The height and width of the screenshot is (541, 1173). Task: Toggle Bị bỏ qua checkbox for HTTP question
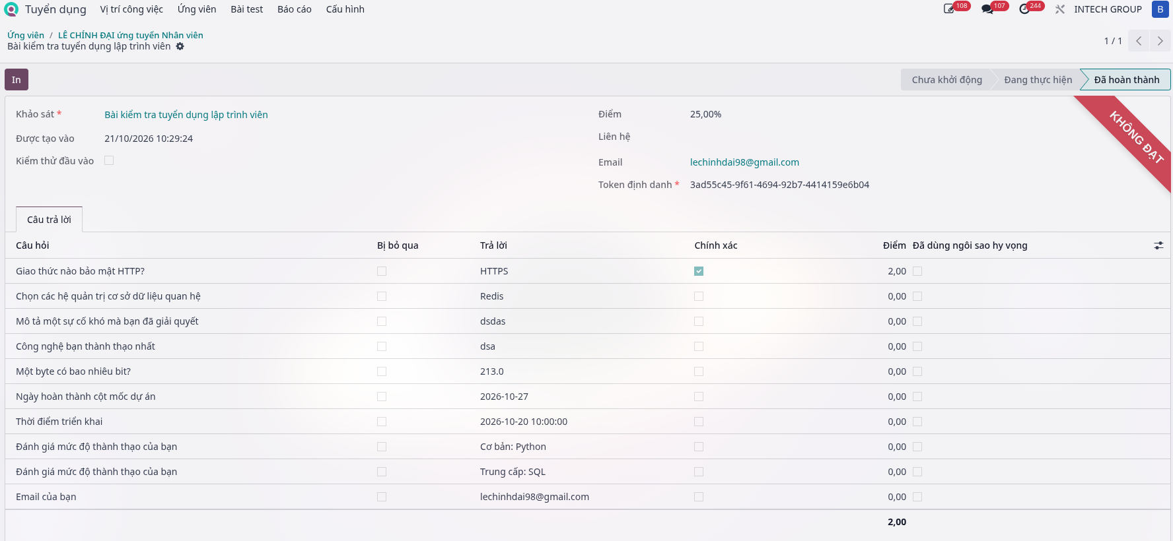point(382,271)
